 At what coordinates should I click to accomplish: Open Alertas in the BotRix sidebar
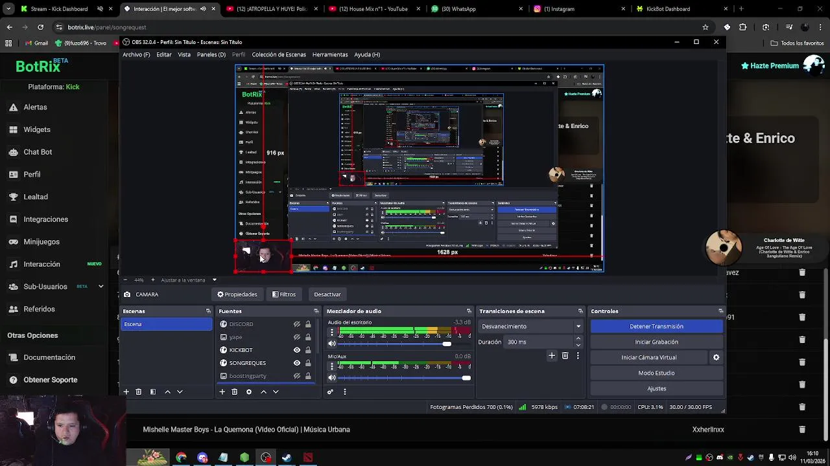(35, 107)
